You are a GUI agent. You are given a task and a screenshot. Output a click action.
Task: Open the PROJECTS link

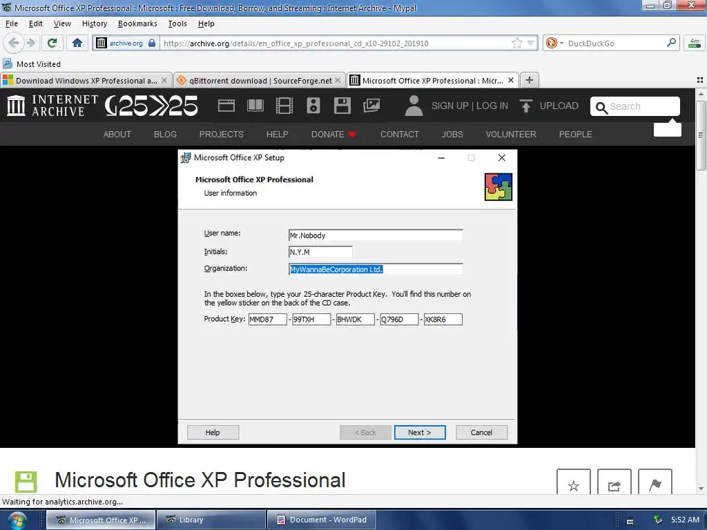coord(222,135)
